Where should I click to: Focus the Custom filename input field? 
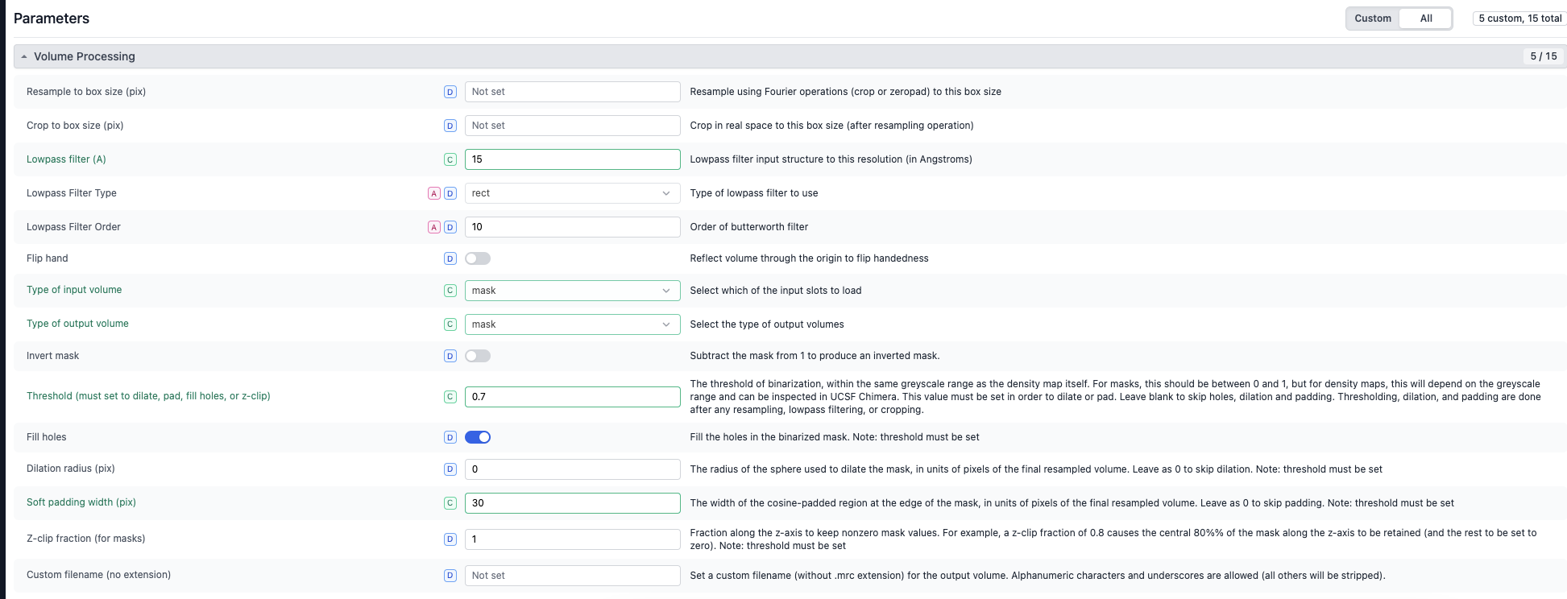pos(572,576)
